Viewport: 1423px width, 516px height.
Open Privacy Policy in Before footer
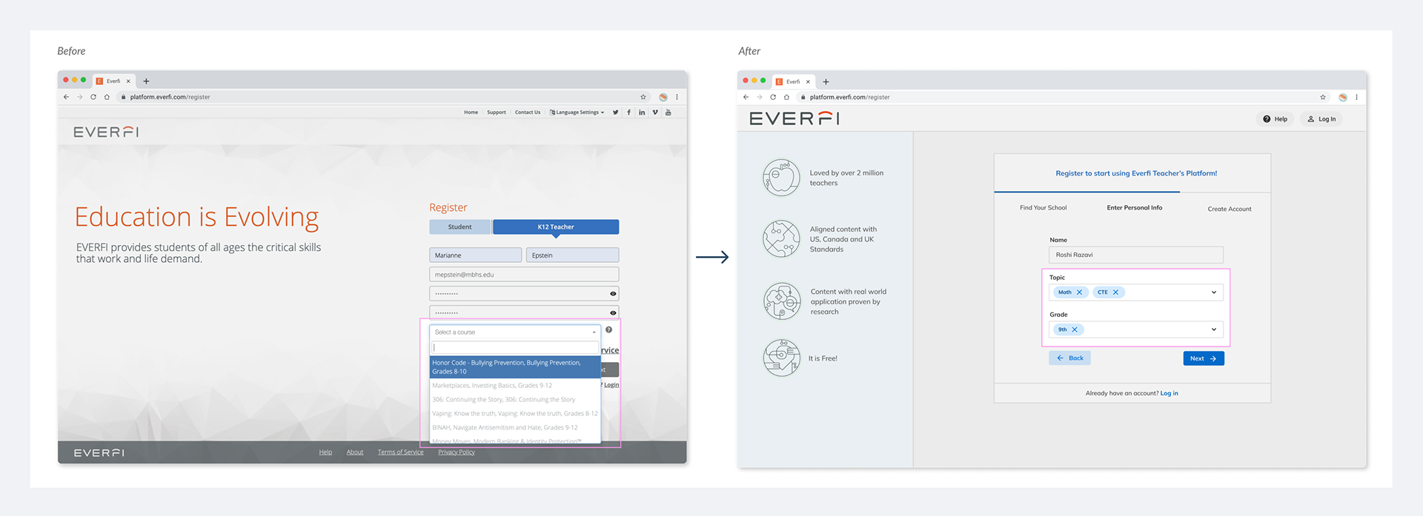point(457,452)
